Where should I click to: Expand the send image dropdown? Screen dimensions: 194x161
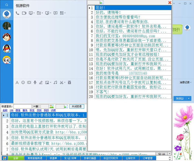click(x=50, y=83)
